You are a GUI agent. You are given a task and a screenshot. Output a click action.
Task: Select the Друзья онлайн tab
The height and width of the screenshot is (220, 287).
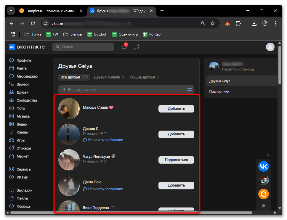point(109,77)
